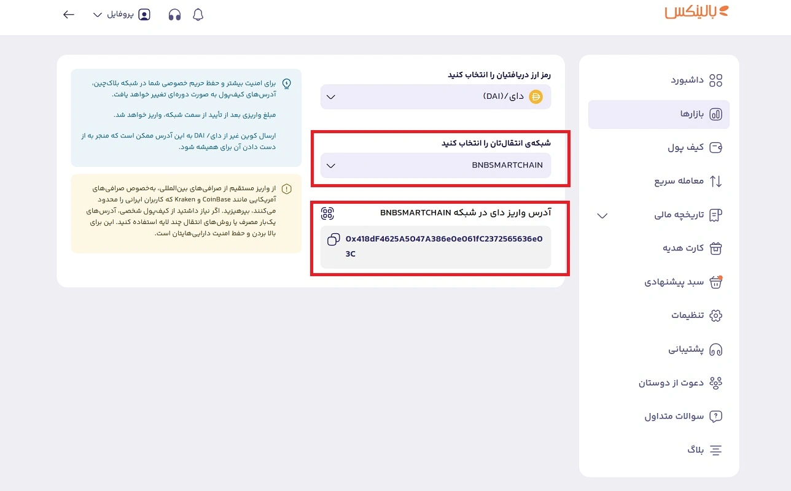Image resolution: width=791 pixels, height=491 pixels.
Task: Click the Ballinex logo
Action: click(696, 12)
